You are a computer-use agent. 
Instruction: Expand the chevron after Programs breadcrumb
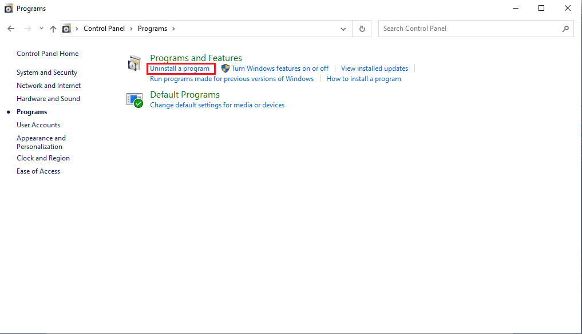coord(173,29)
